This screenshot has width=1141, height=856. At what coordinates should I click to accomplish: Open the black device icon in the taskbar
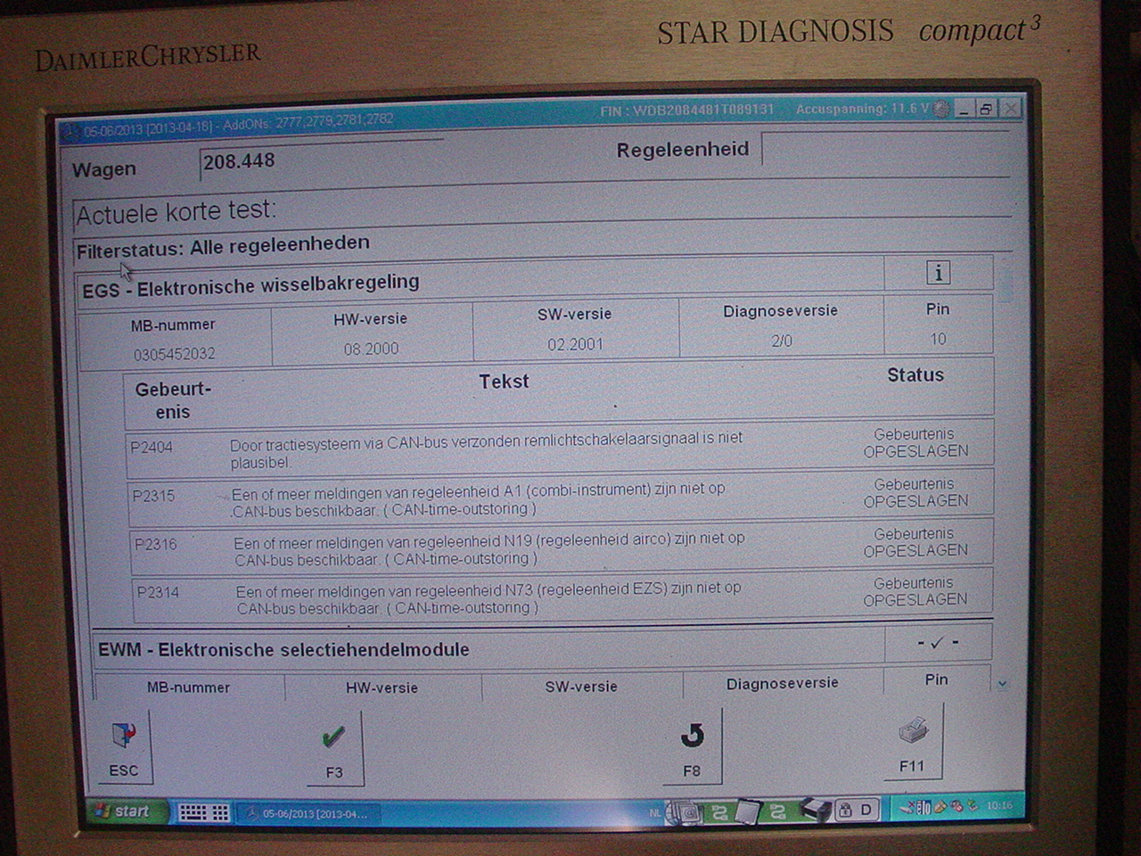click(x=814, y=809)
